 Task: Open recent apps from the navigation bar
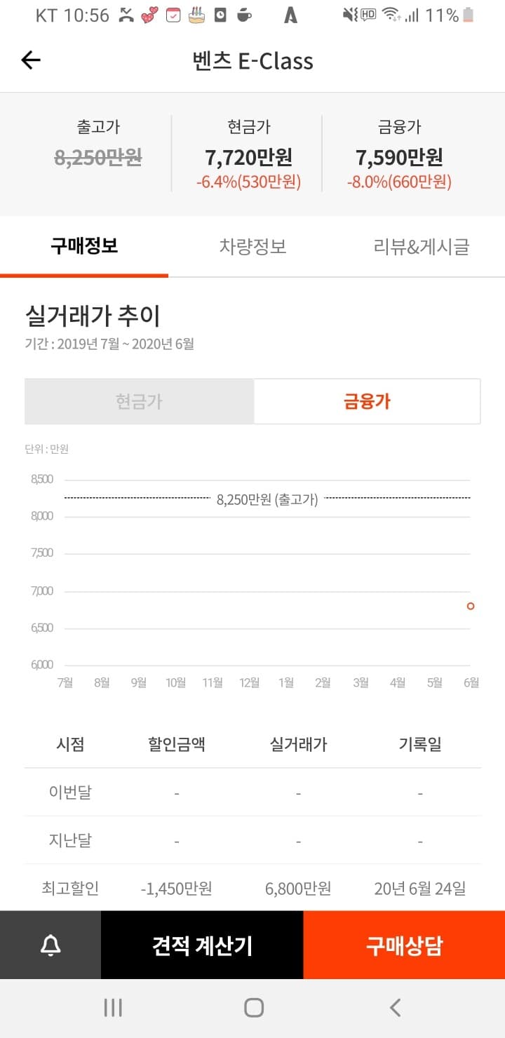pyautogui.click(x=112, y=1006)
